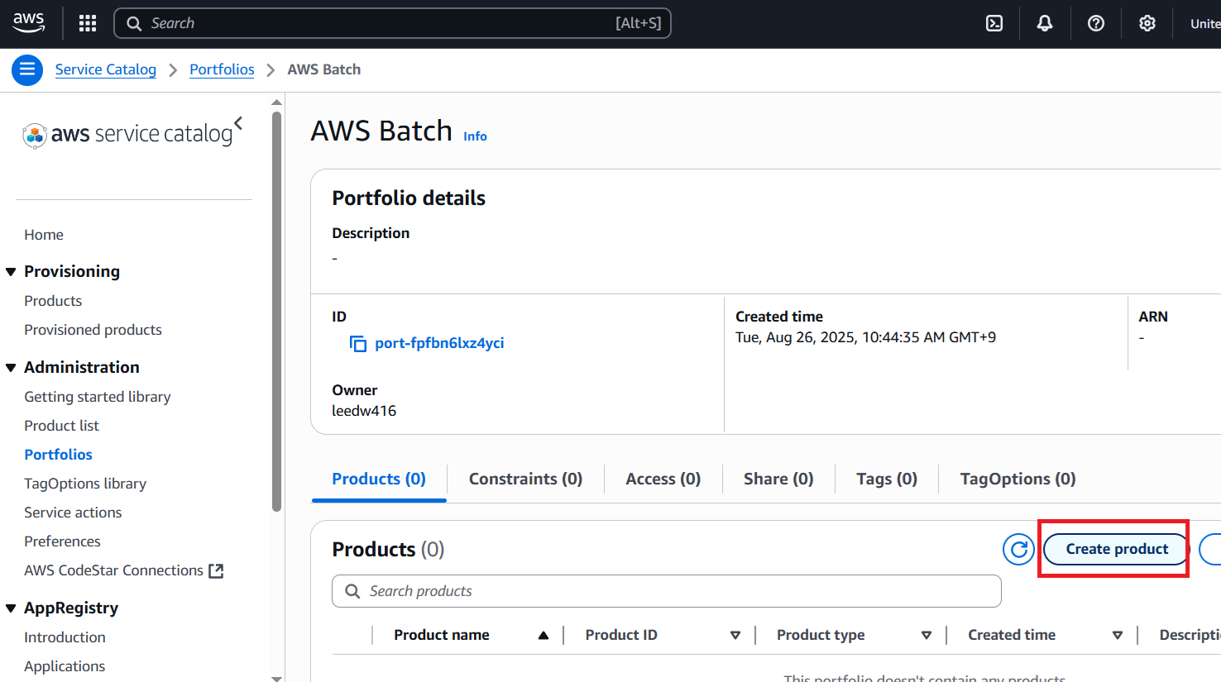Open the notifications bell
This screenshot has height=682, width=1221.
click(1045, 23)
